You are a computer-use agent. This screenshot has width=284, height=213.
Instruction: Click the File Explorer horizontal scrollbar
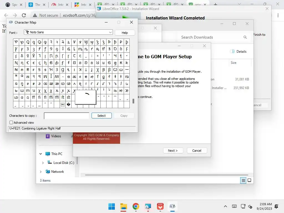(x=166, y=175)
